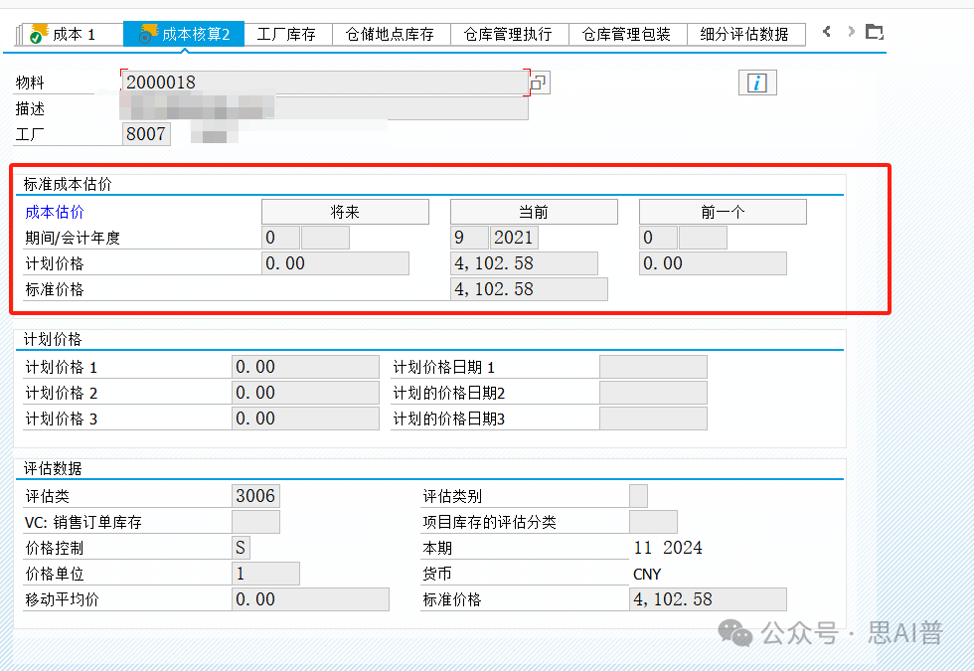Screen dimensions: 974x671
Task: Go to the 仓储地点库存 tab
Action: click(390, 34)
